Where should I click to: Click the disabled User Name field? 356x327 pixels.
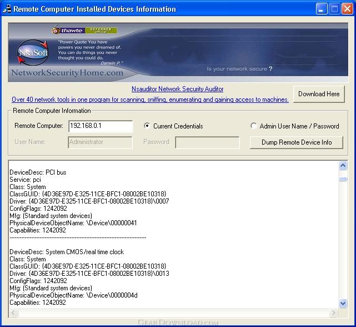pos(100,142)
